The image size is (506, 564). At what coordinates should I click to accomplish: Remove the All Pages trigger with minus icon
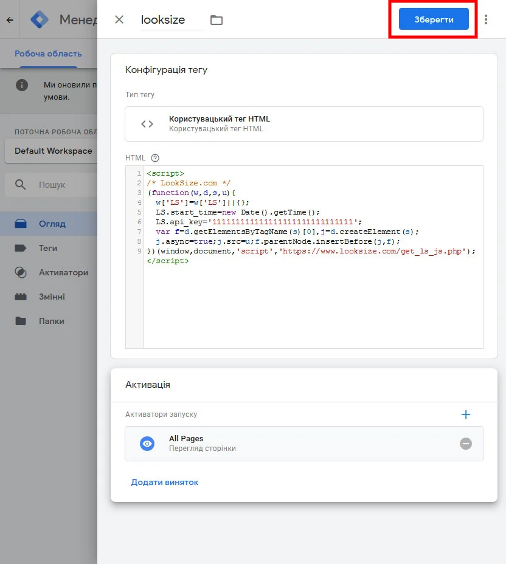[466, 444]
